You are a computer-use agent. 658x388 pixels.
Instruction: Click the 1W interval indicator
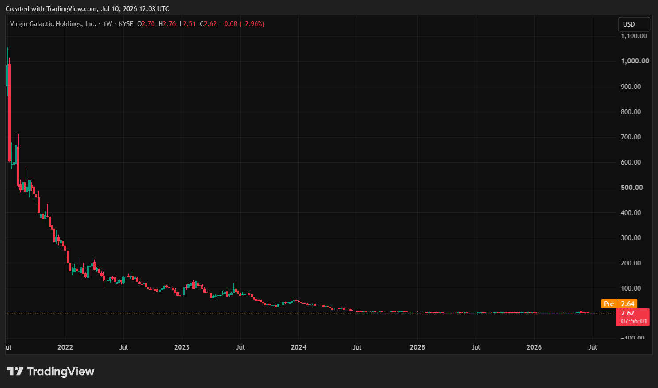[107, 24]
